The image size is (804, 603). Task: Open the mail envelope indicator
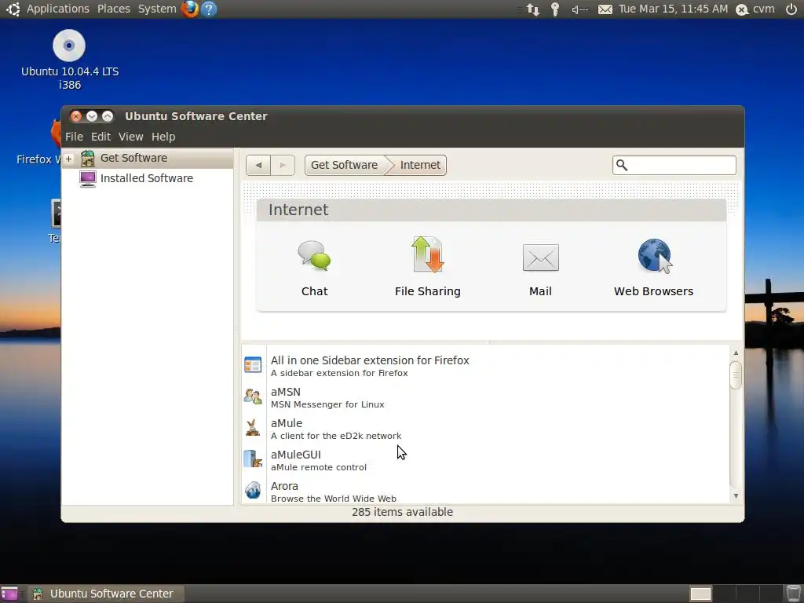click(605, 9)
